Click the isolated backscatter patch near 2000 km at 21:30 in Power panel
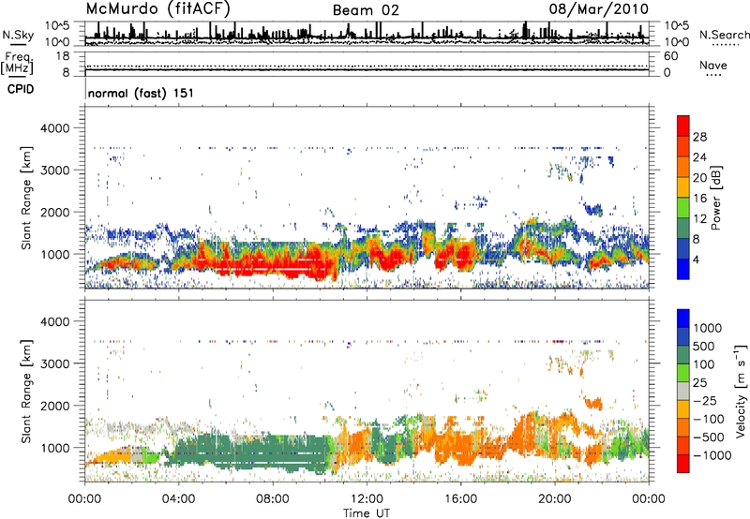The image size is (750, 519). pyautogui.click(x=593, y=209)
